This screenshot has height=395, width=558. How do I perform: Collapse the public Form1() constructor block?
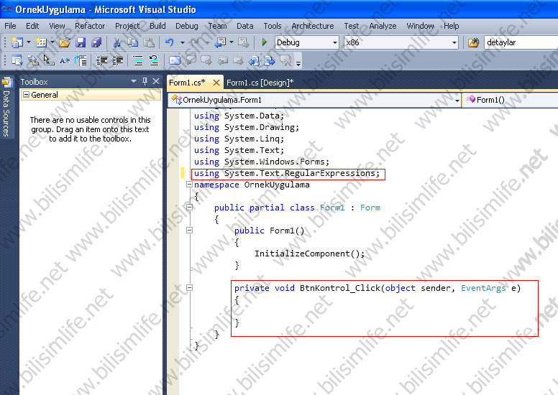(189, 231)
